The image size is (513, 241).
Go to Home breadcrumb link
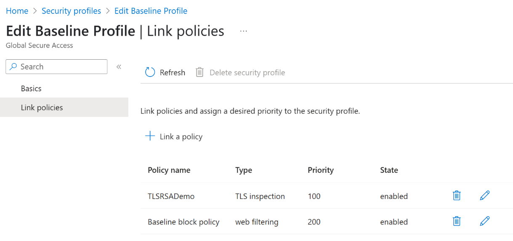(17, 11)
